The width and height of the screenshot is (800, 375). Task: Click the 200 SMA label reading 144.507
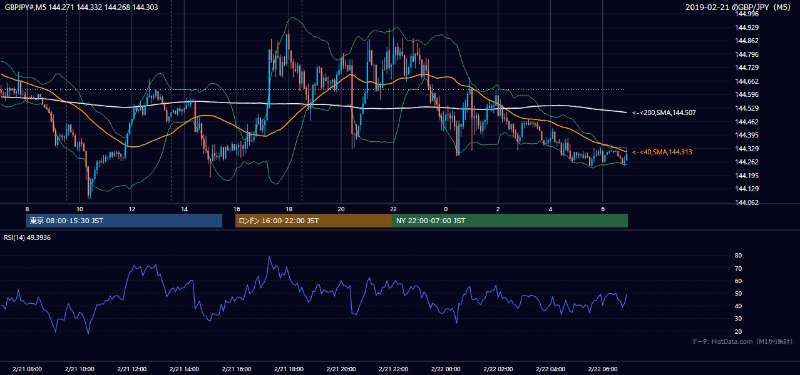[664, 113]
